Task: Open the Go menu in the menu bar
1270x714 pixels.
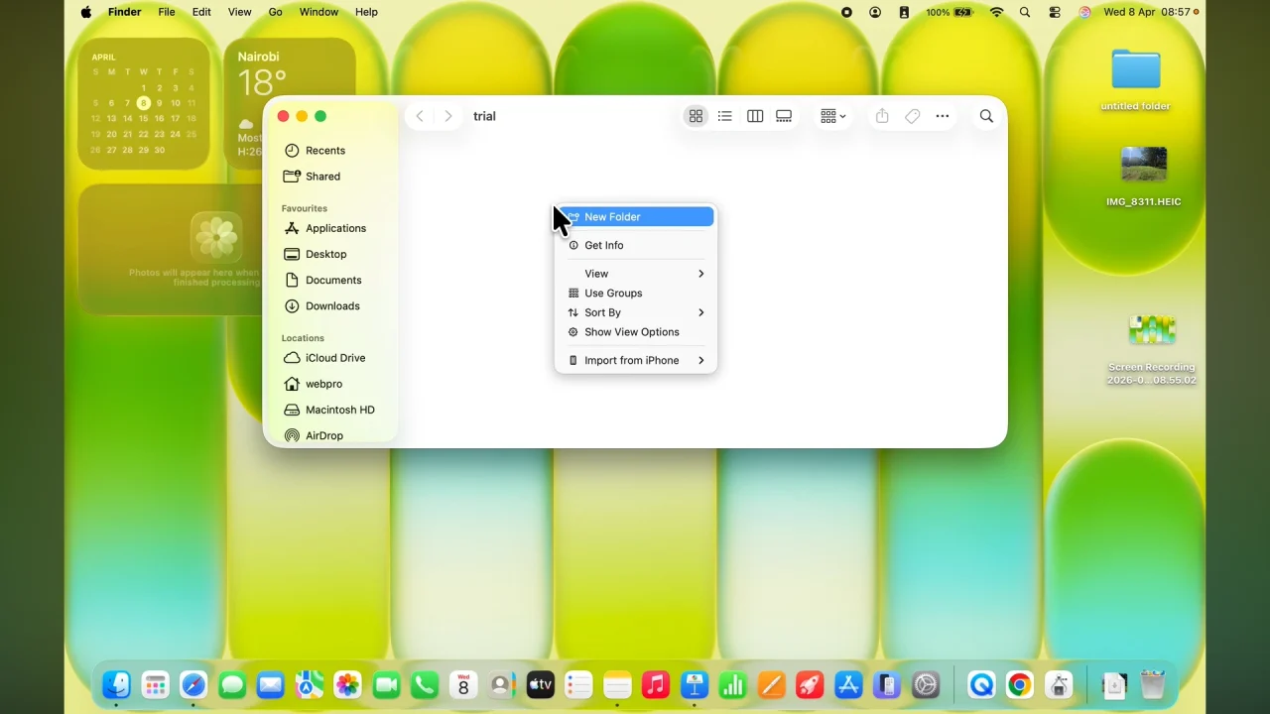Action: tap(275, 12)
